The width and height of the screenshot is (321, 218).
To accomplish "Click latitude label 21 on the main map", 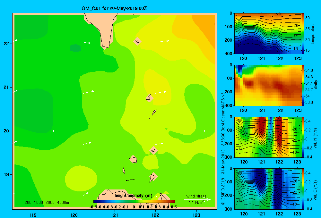I will 6,87.
